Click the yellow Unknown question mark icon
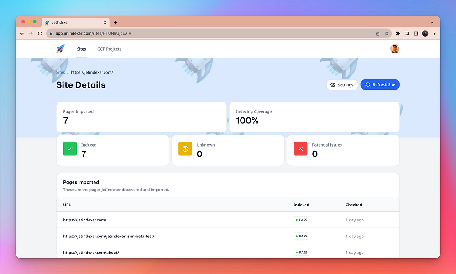 pos(185,148)
